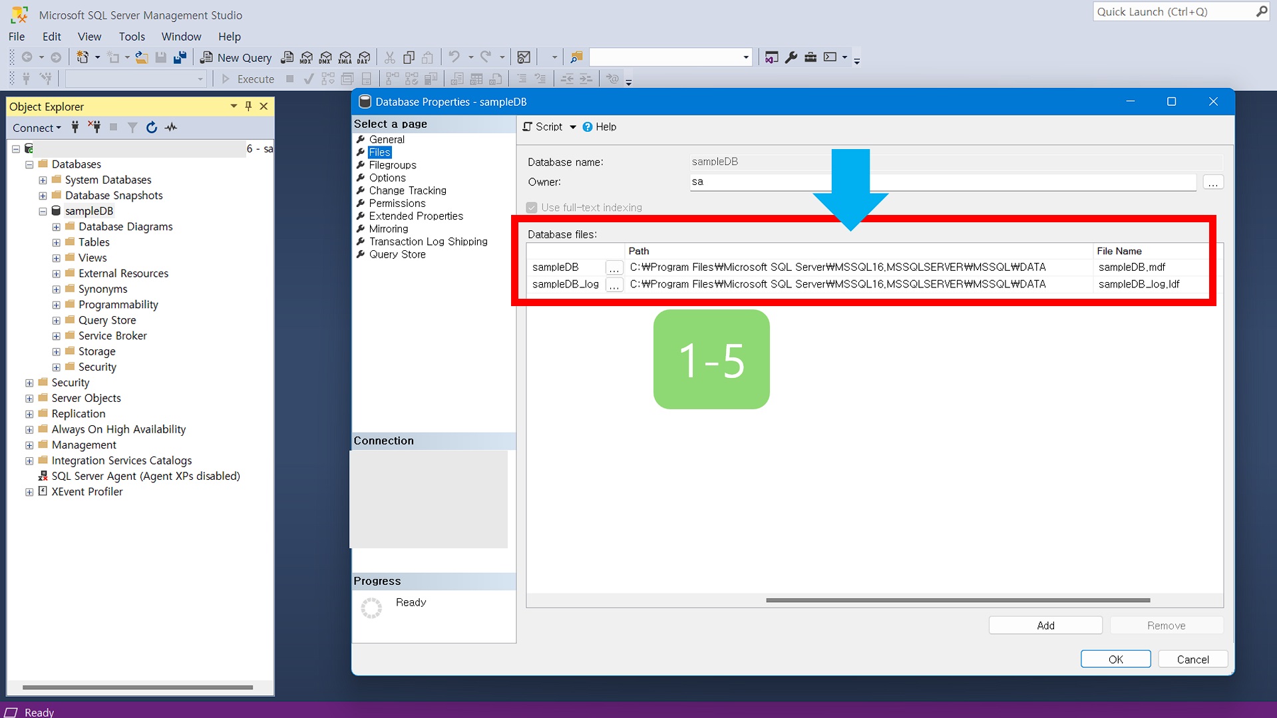This screenshot has width=1277, height=718.
Task: Toggle Use full-text indexing checkbox
Action: tap(532, 208)
